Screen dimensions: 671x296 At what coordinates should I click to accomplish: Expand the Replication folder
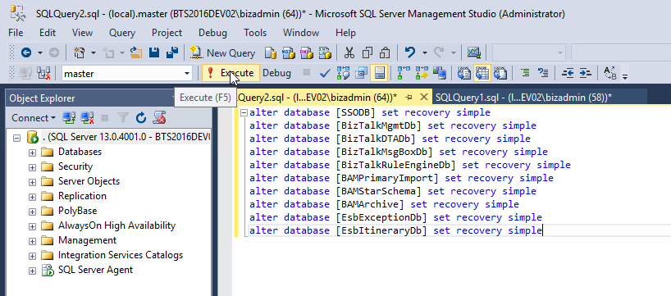pos(32,197)
